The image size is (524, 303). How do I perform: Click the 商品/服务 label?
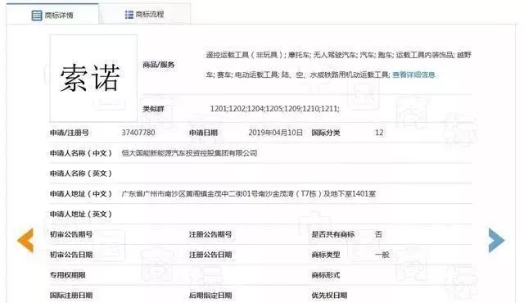158,65
